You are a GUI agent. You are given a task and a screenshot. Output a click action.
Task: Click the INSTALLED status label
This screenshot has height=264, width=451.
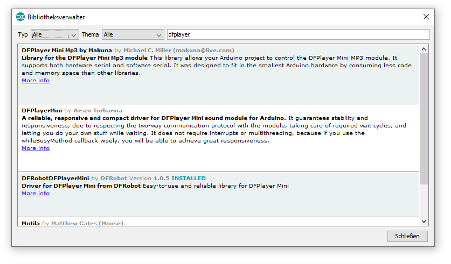click(x=189, y=178)
